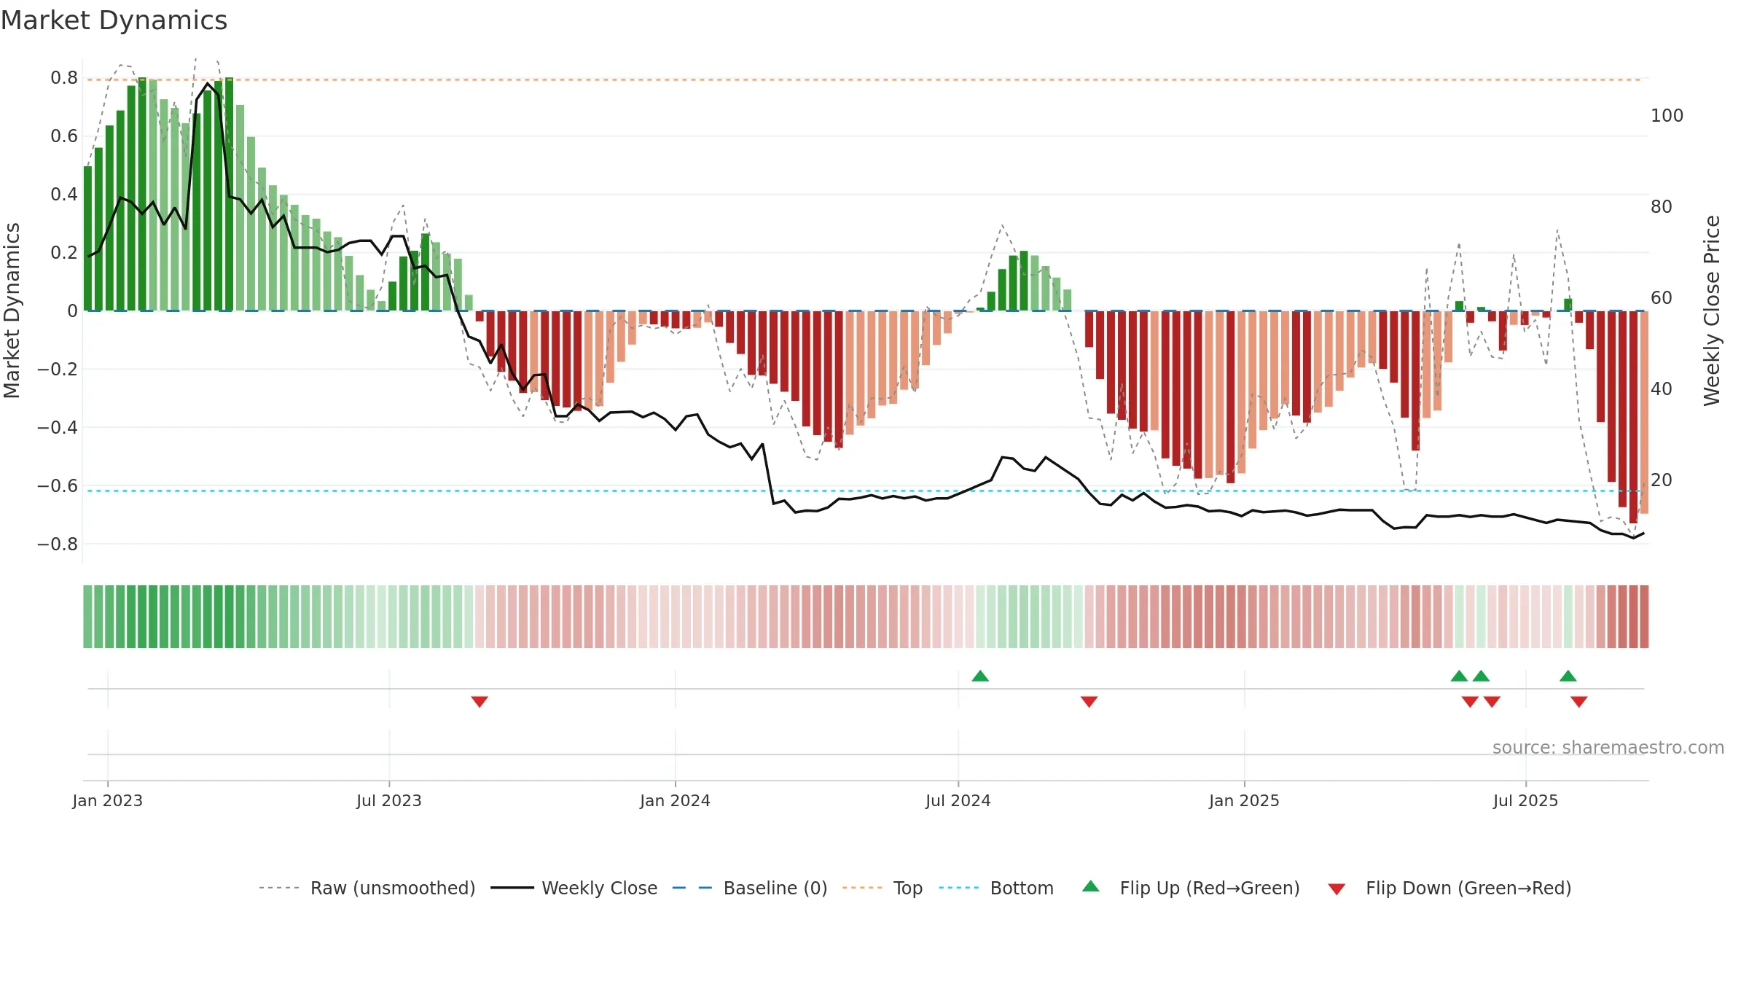This screenshot has width=1749, height=984.
Task: Click the green Flip Up legend triangle icon
Action: [1091, 886]
